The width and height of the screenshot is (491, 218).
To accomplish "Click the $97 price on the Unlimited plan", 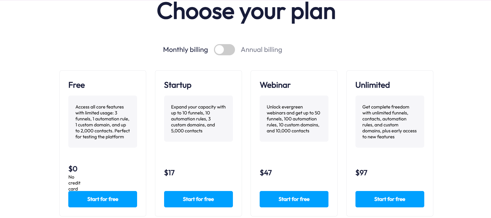I will 361,173.
